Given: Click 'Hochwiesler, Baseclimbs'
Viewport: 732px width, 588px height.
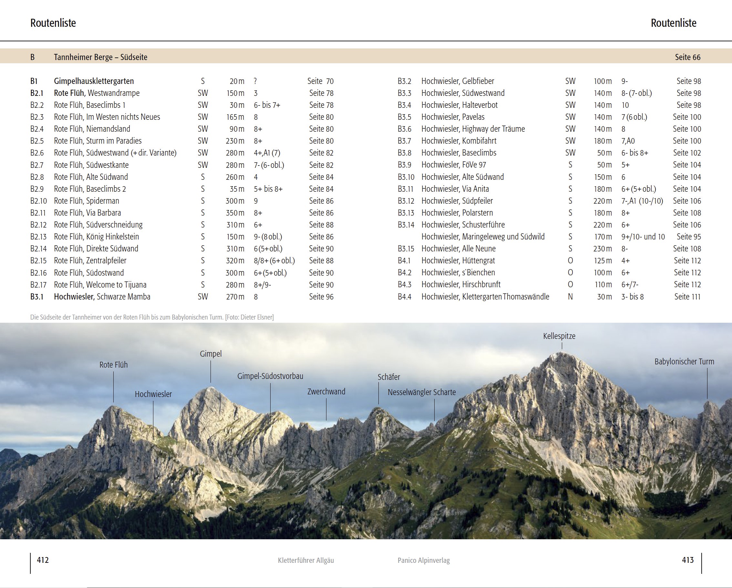Looking at the screenshot, I should pyautogui.click(x=459, y=153).
